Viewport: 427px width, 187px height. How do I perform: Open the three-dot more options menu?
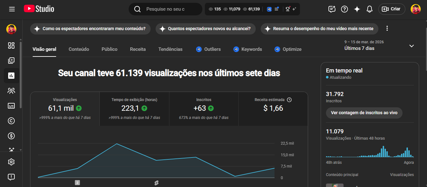pyautogui.click(x=387, y=29)
